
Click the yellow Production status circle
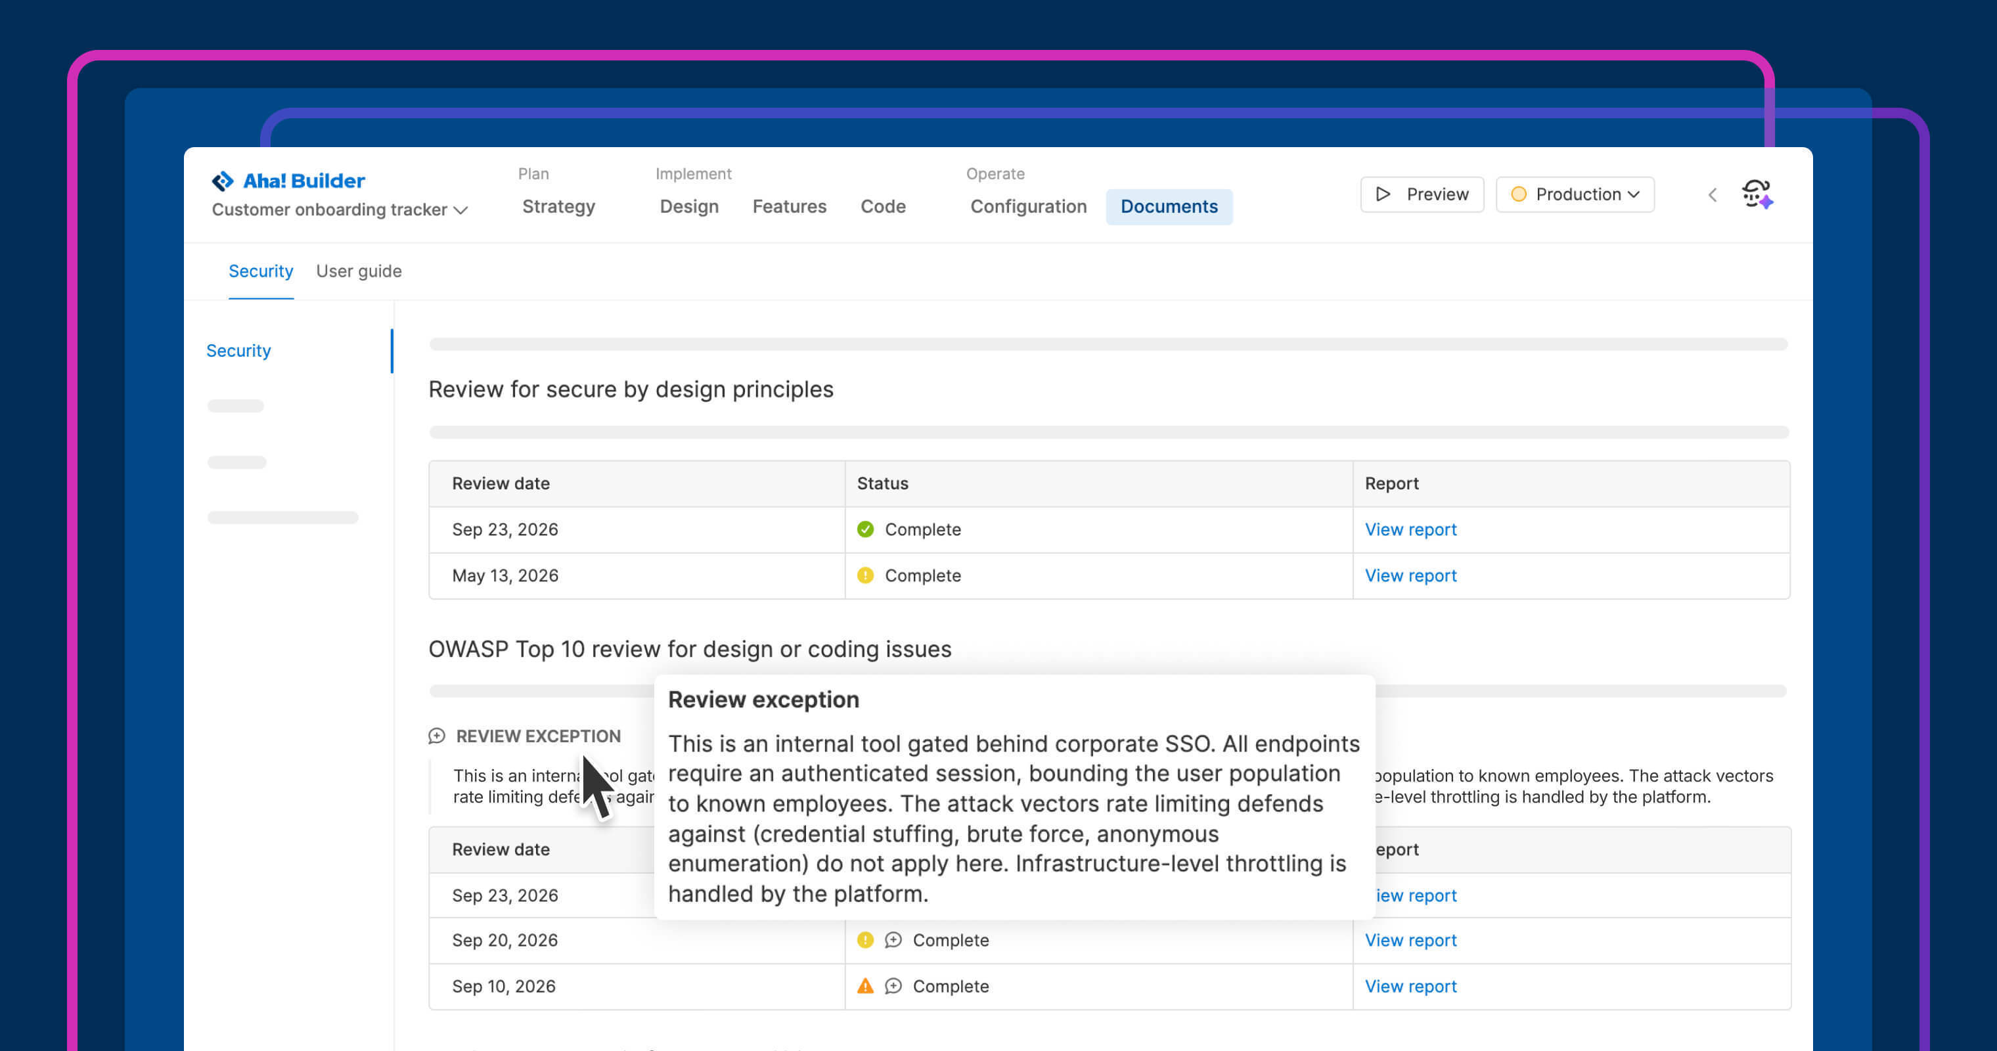tap(1519, 194)
